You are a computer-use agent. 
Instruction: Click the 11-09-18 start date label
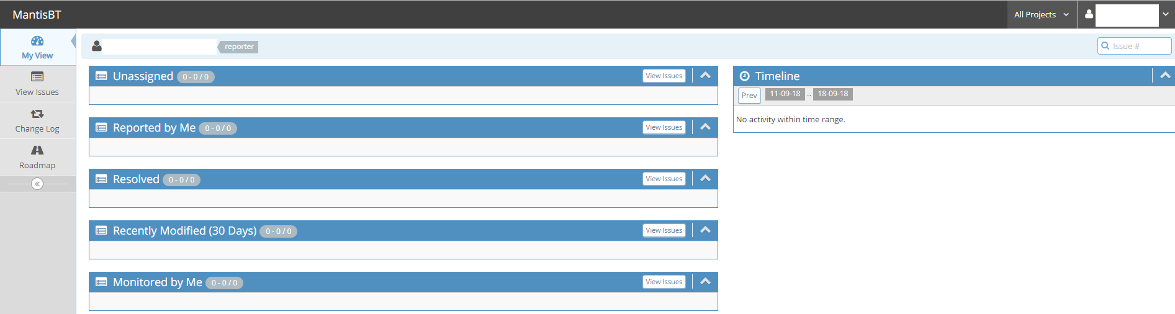pyautogui.click(x=785, y=94)
